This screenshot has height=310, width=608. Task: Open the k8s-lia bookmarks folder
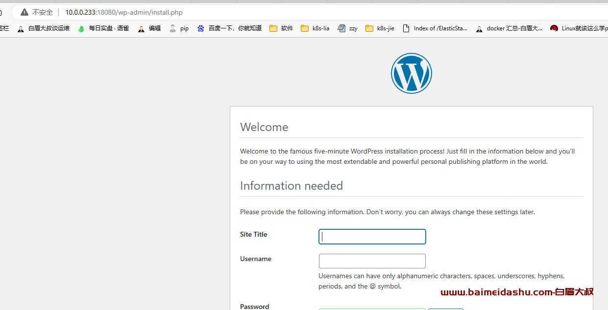tap(315, 28)
